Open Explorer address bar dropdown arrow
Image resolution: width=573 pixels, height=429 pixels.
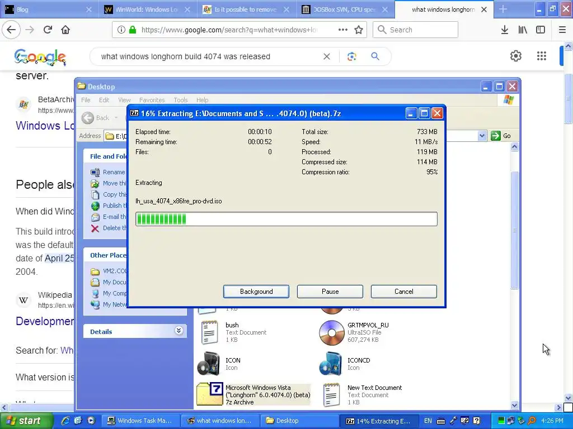click(482, 136)
